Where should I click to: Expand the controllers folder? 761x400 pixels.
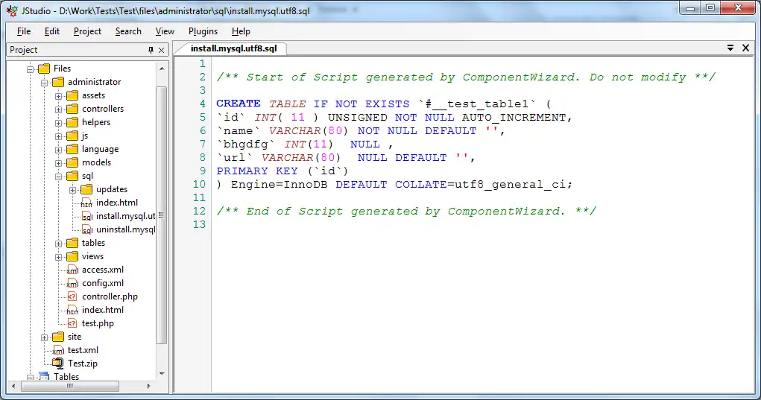point(58,109)
